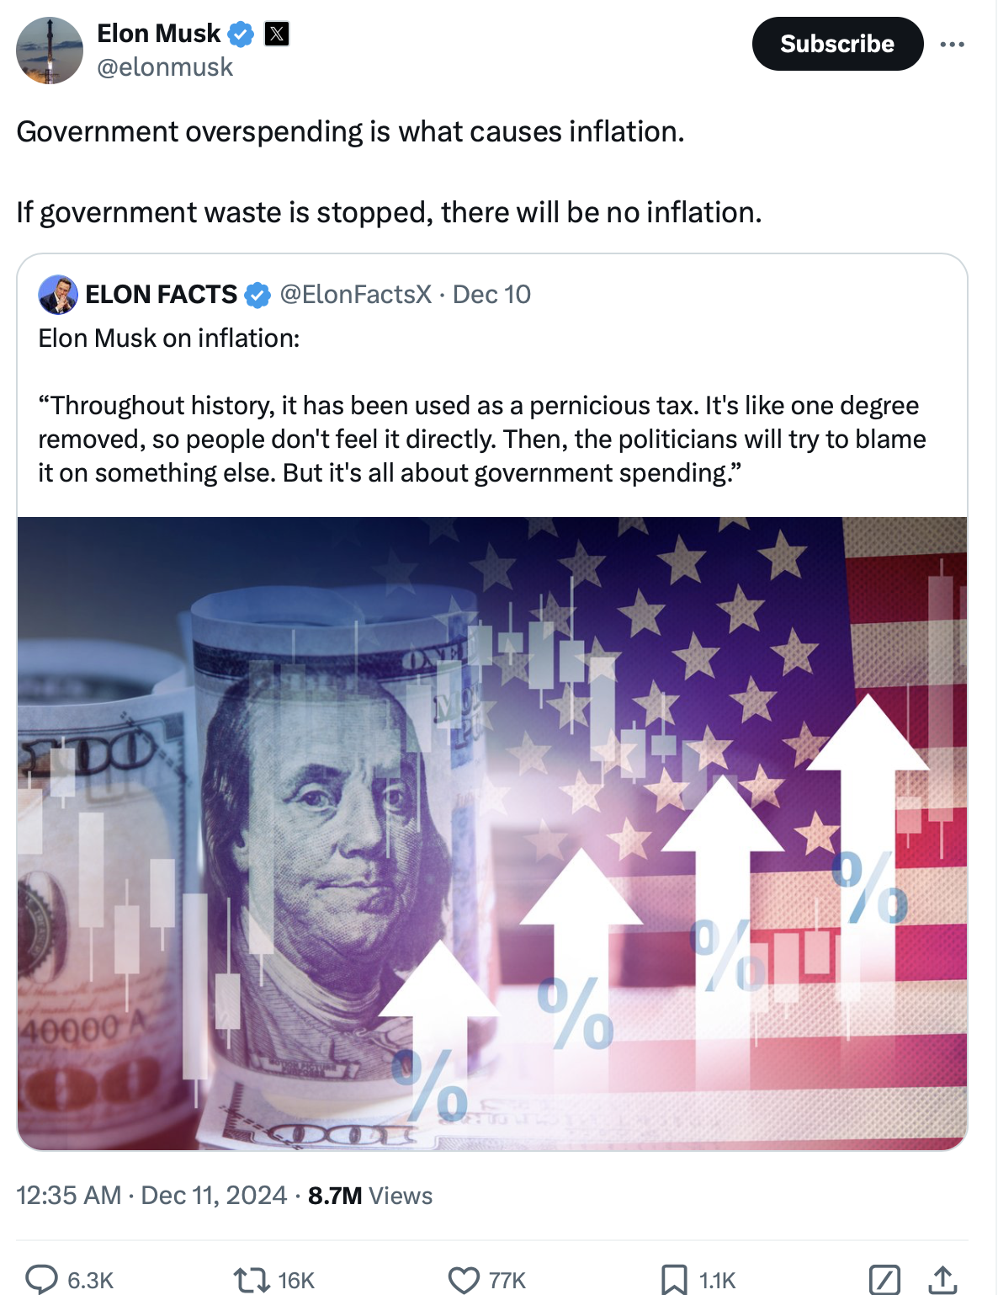Click Elon Musk's blue verified badge

(x=242, y=35)
